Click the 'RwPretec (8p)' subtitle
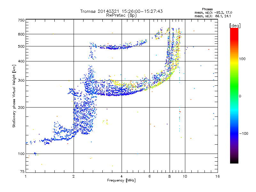The width and height of the screenshot is (256, 192). click(121, 15)
